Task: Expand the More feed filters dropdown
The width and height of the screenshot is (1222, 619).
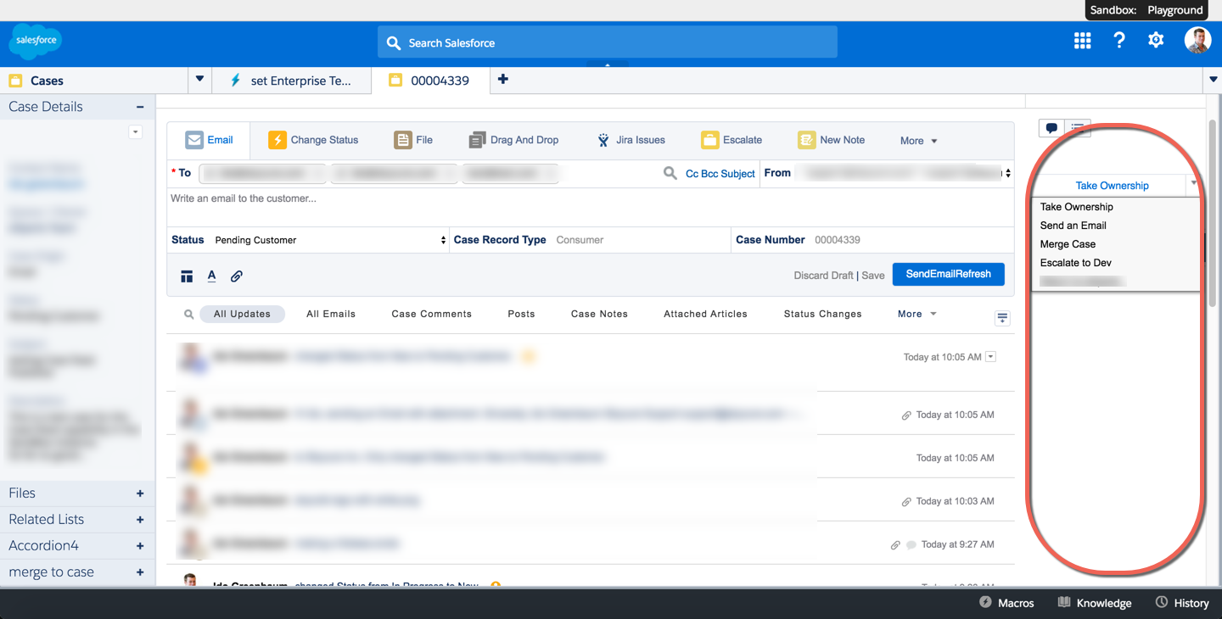Action: point(917,314)
